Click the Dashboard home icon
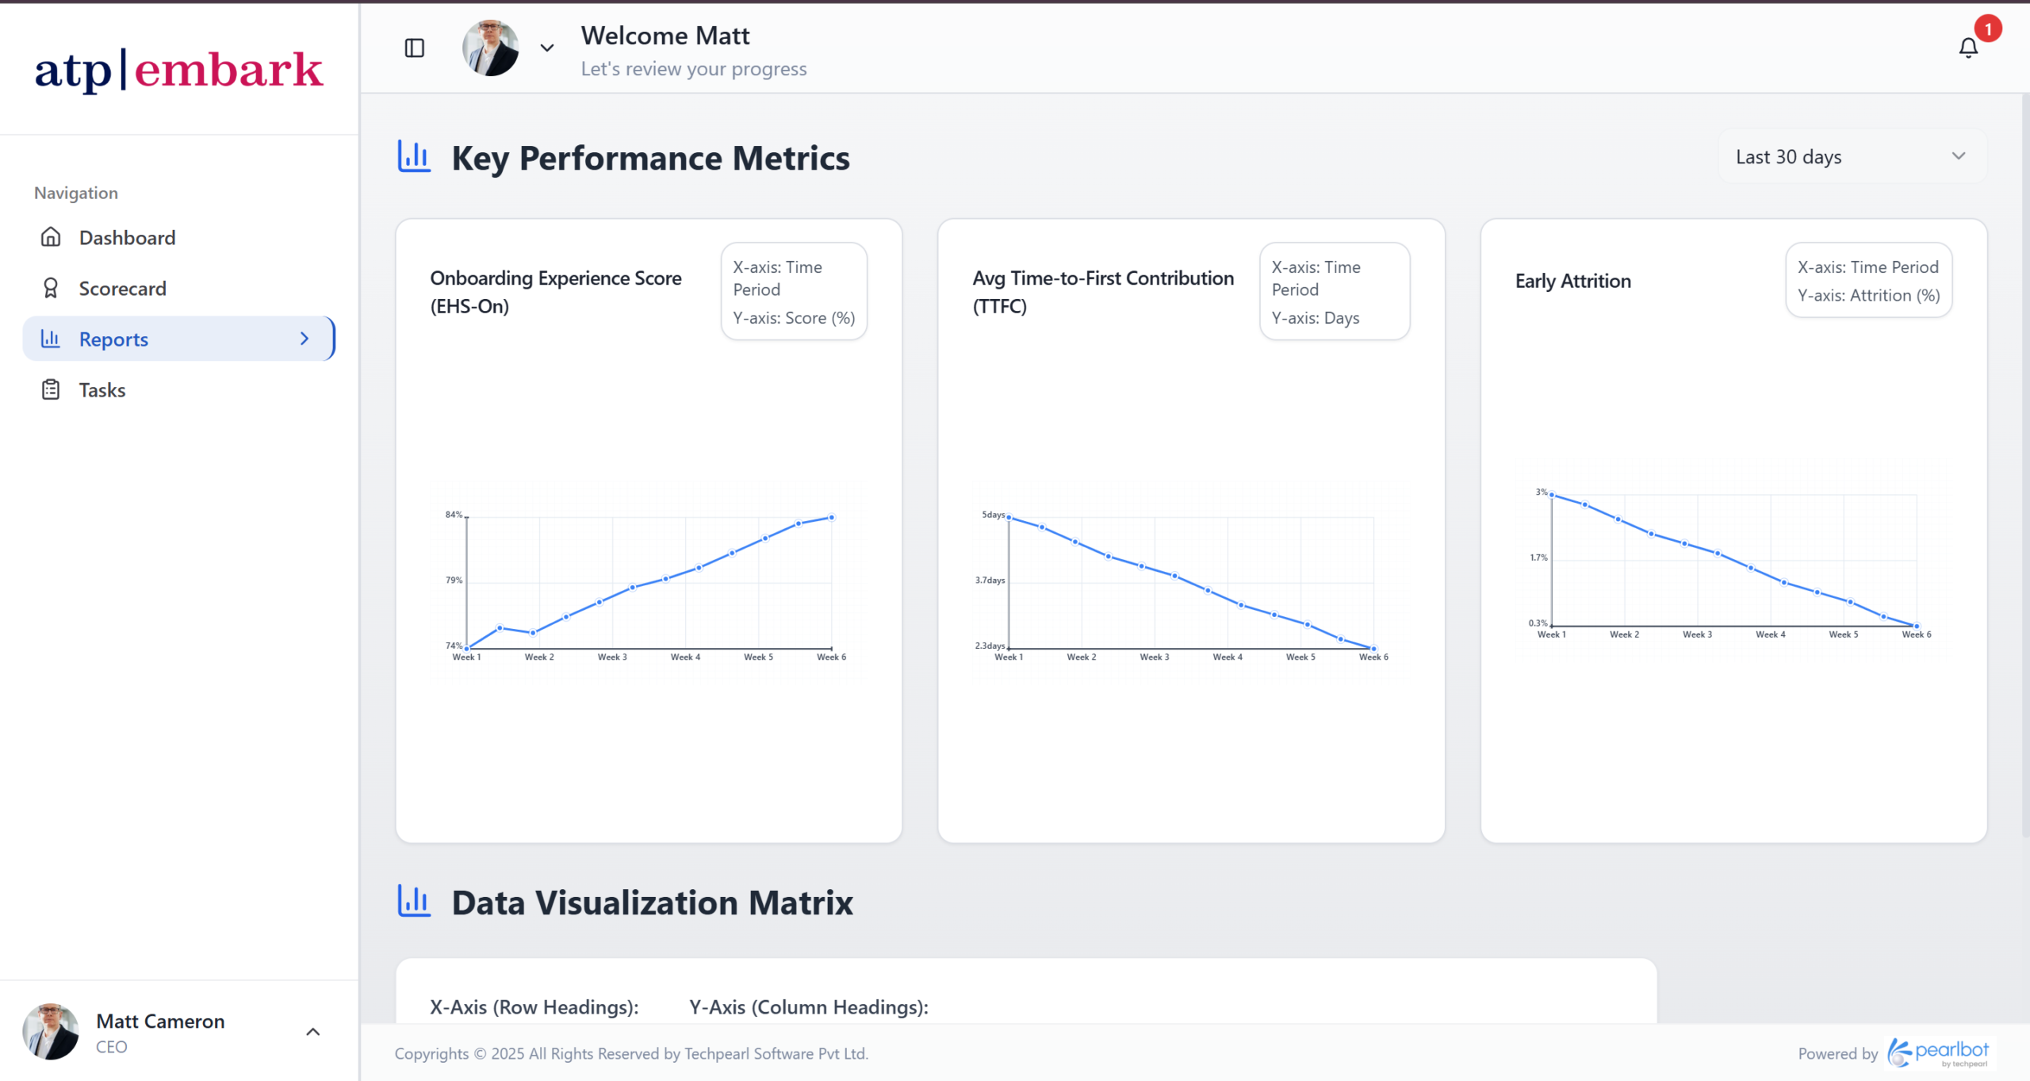Image resolution: width=2030 pixels, height=1081 pixels. pos(51,237)
